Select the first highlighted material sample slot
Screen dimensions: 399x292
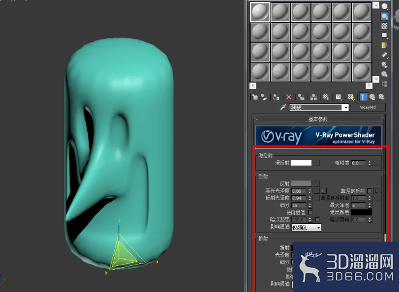(x=260, y=12)
